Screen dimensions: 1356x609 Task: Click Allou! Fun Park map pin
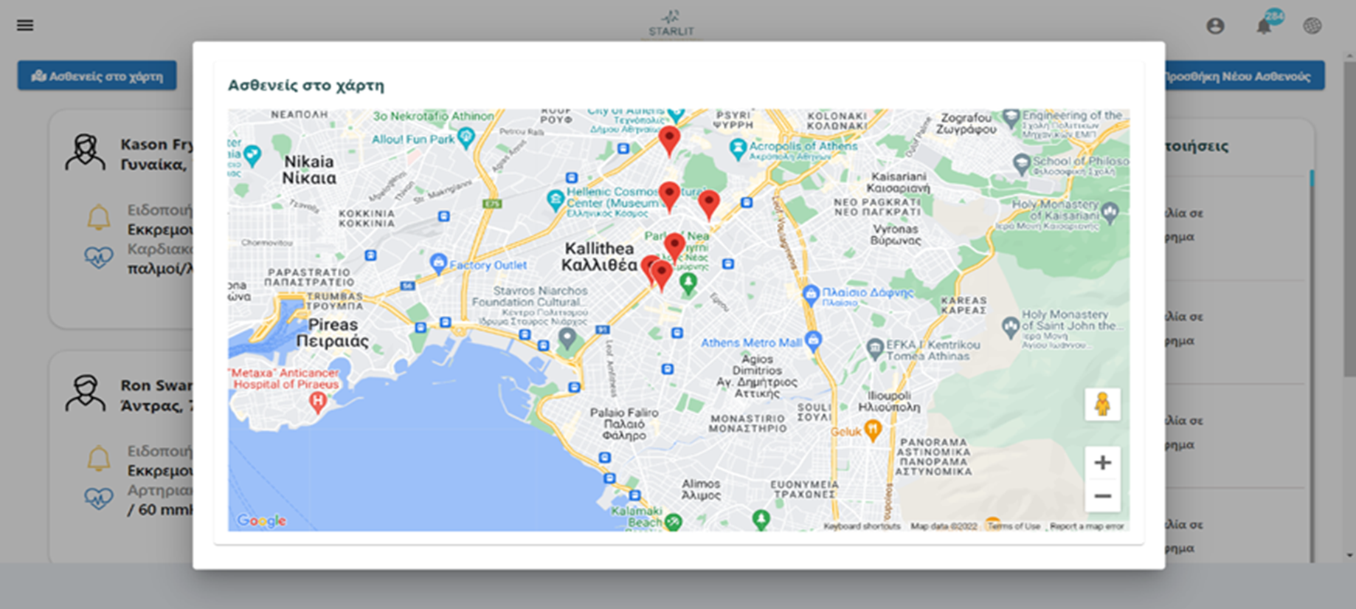466,137
